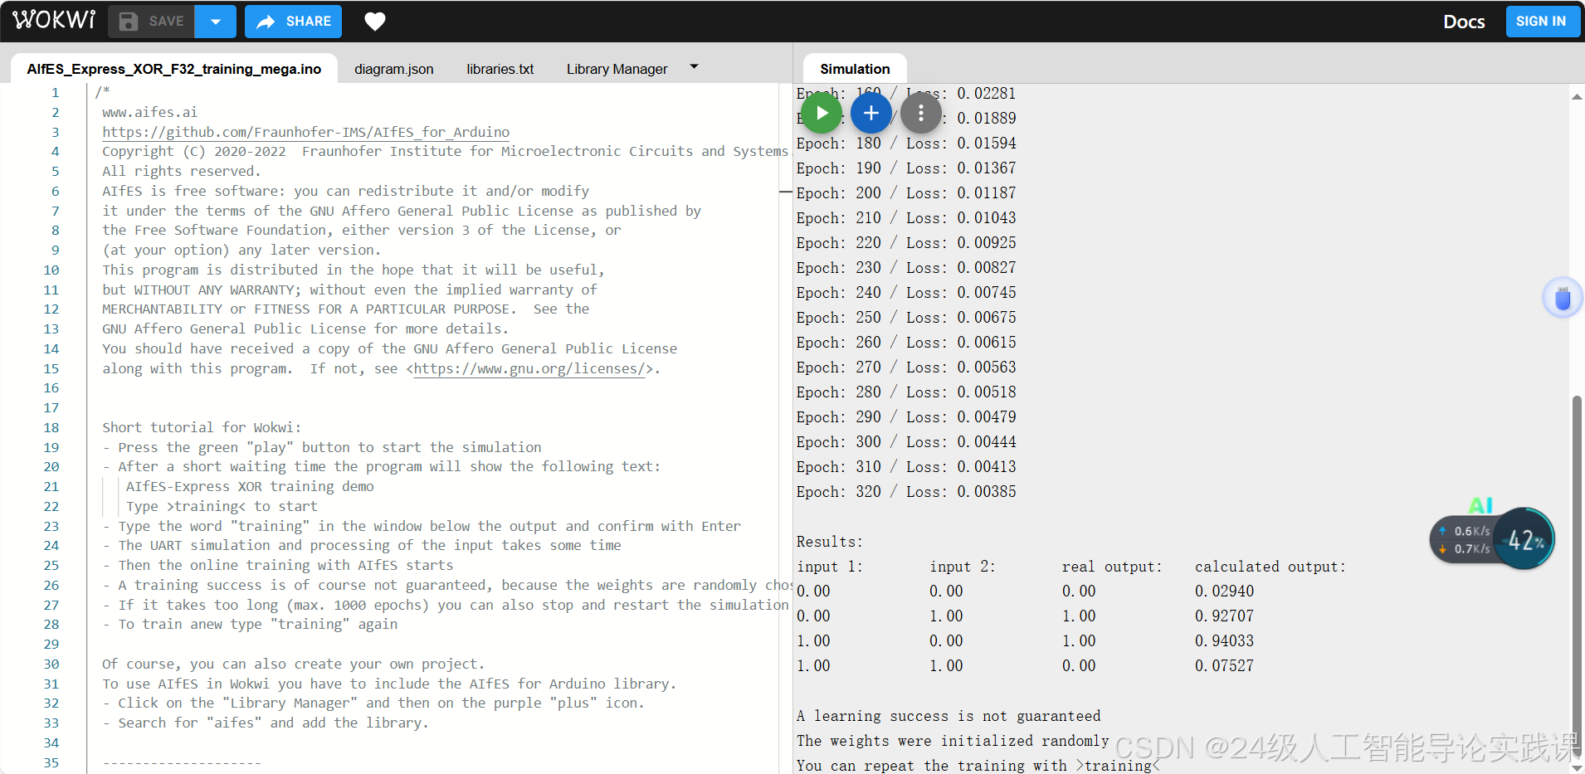This screenshot has width=1585, height=774.
Task: Click the 'Type >training< to start' line
Action: tap(222, 506)
